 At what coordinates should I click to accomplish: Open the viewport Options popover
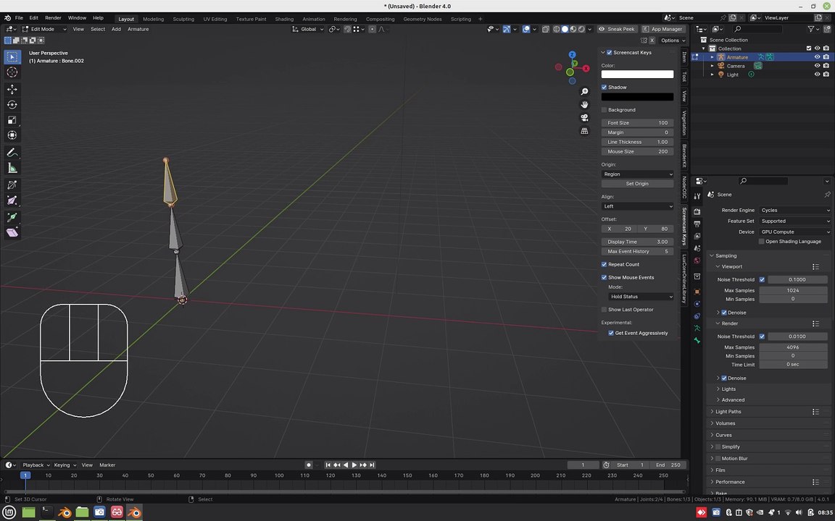(x=673, y=41)
